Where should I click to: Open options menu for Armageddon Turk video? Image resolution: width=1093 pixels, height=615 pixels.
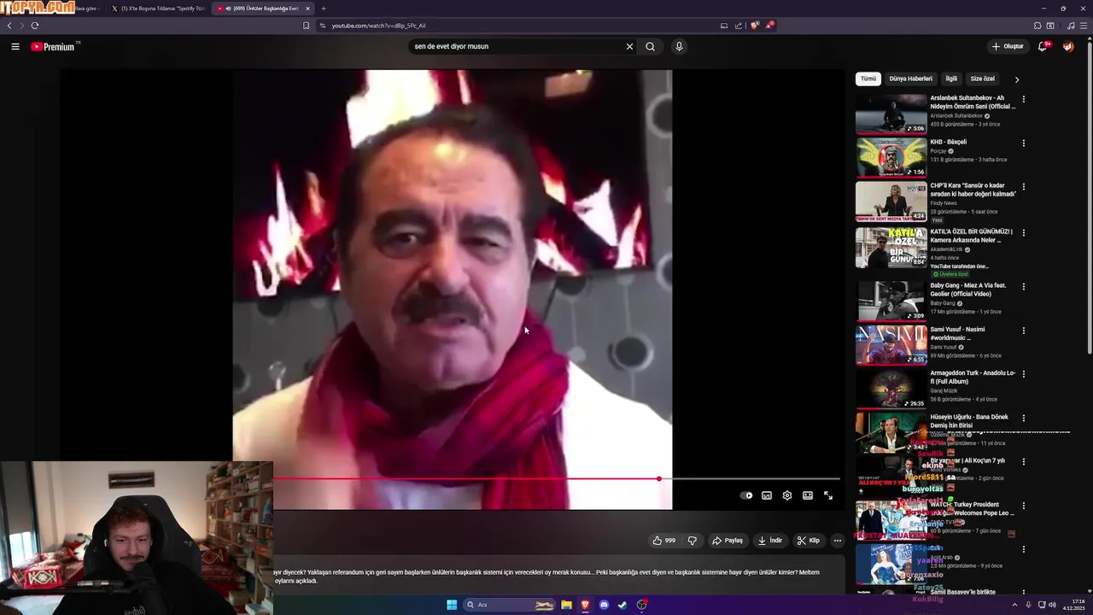tap(1024, 375)
